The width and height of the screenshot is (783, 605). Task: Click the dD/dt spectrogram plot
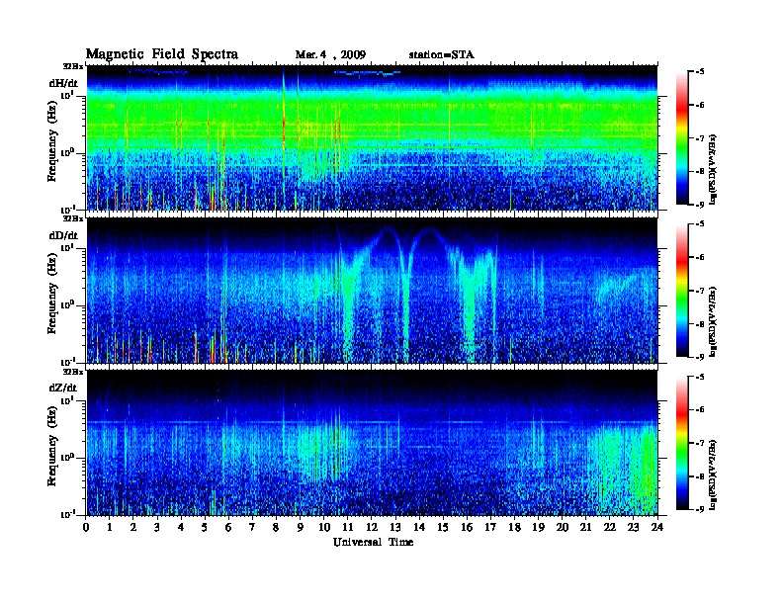(x=372, y=290)
